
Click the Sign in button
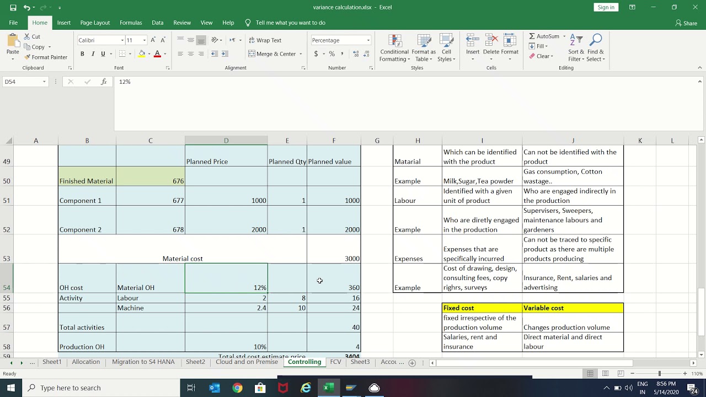point(606,7)
